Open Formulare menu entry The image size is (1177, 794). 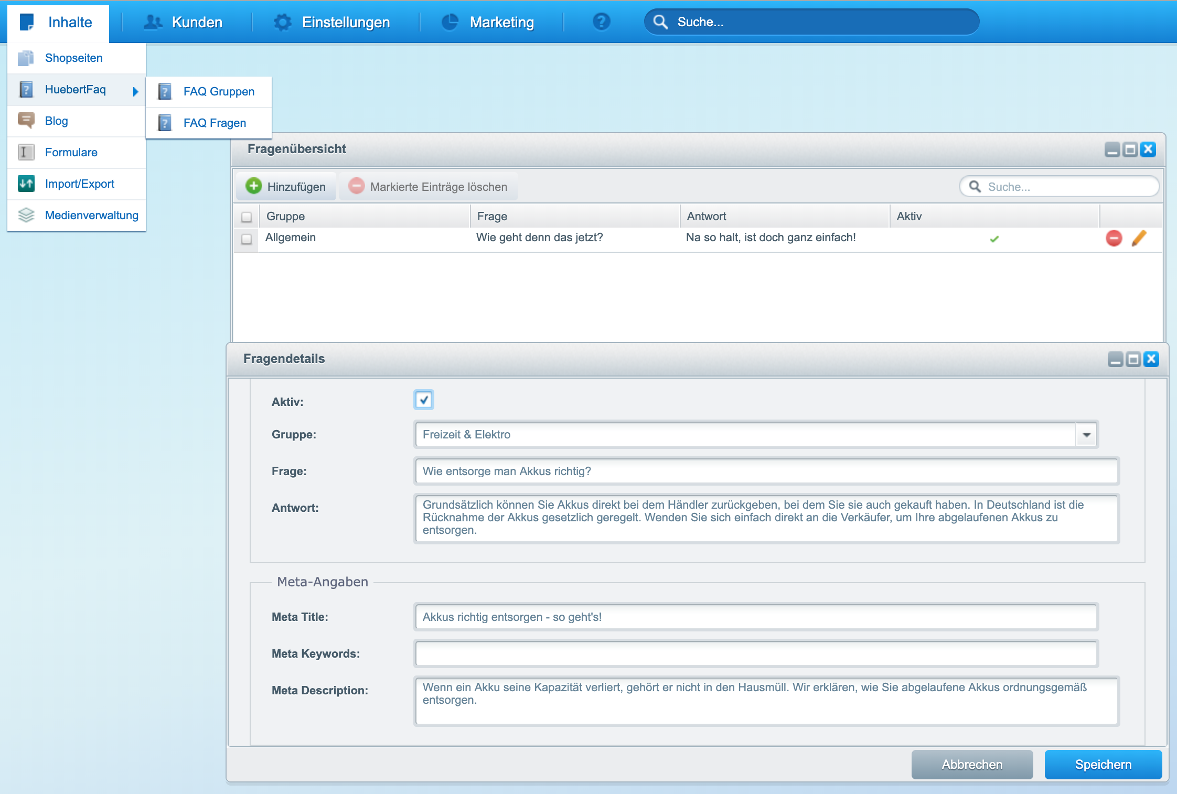point(77,153)
